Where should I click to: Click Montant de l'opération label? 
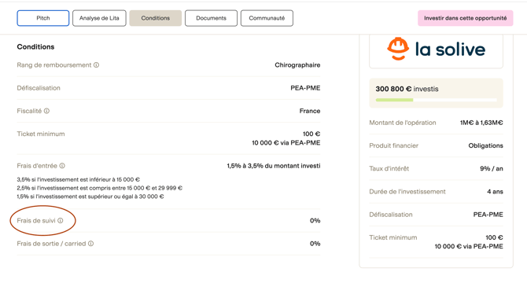(x=403, y=123)
